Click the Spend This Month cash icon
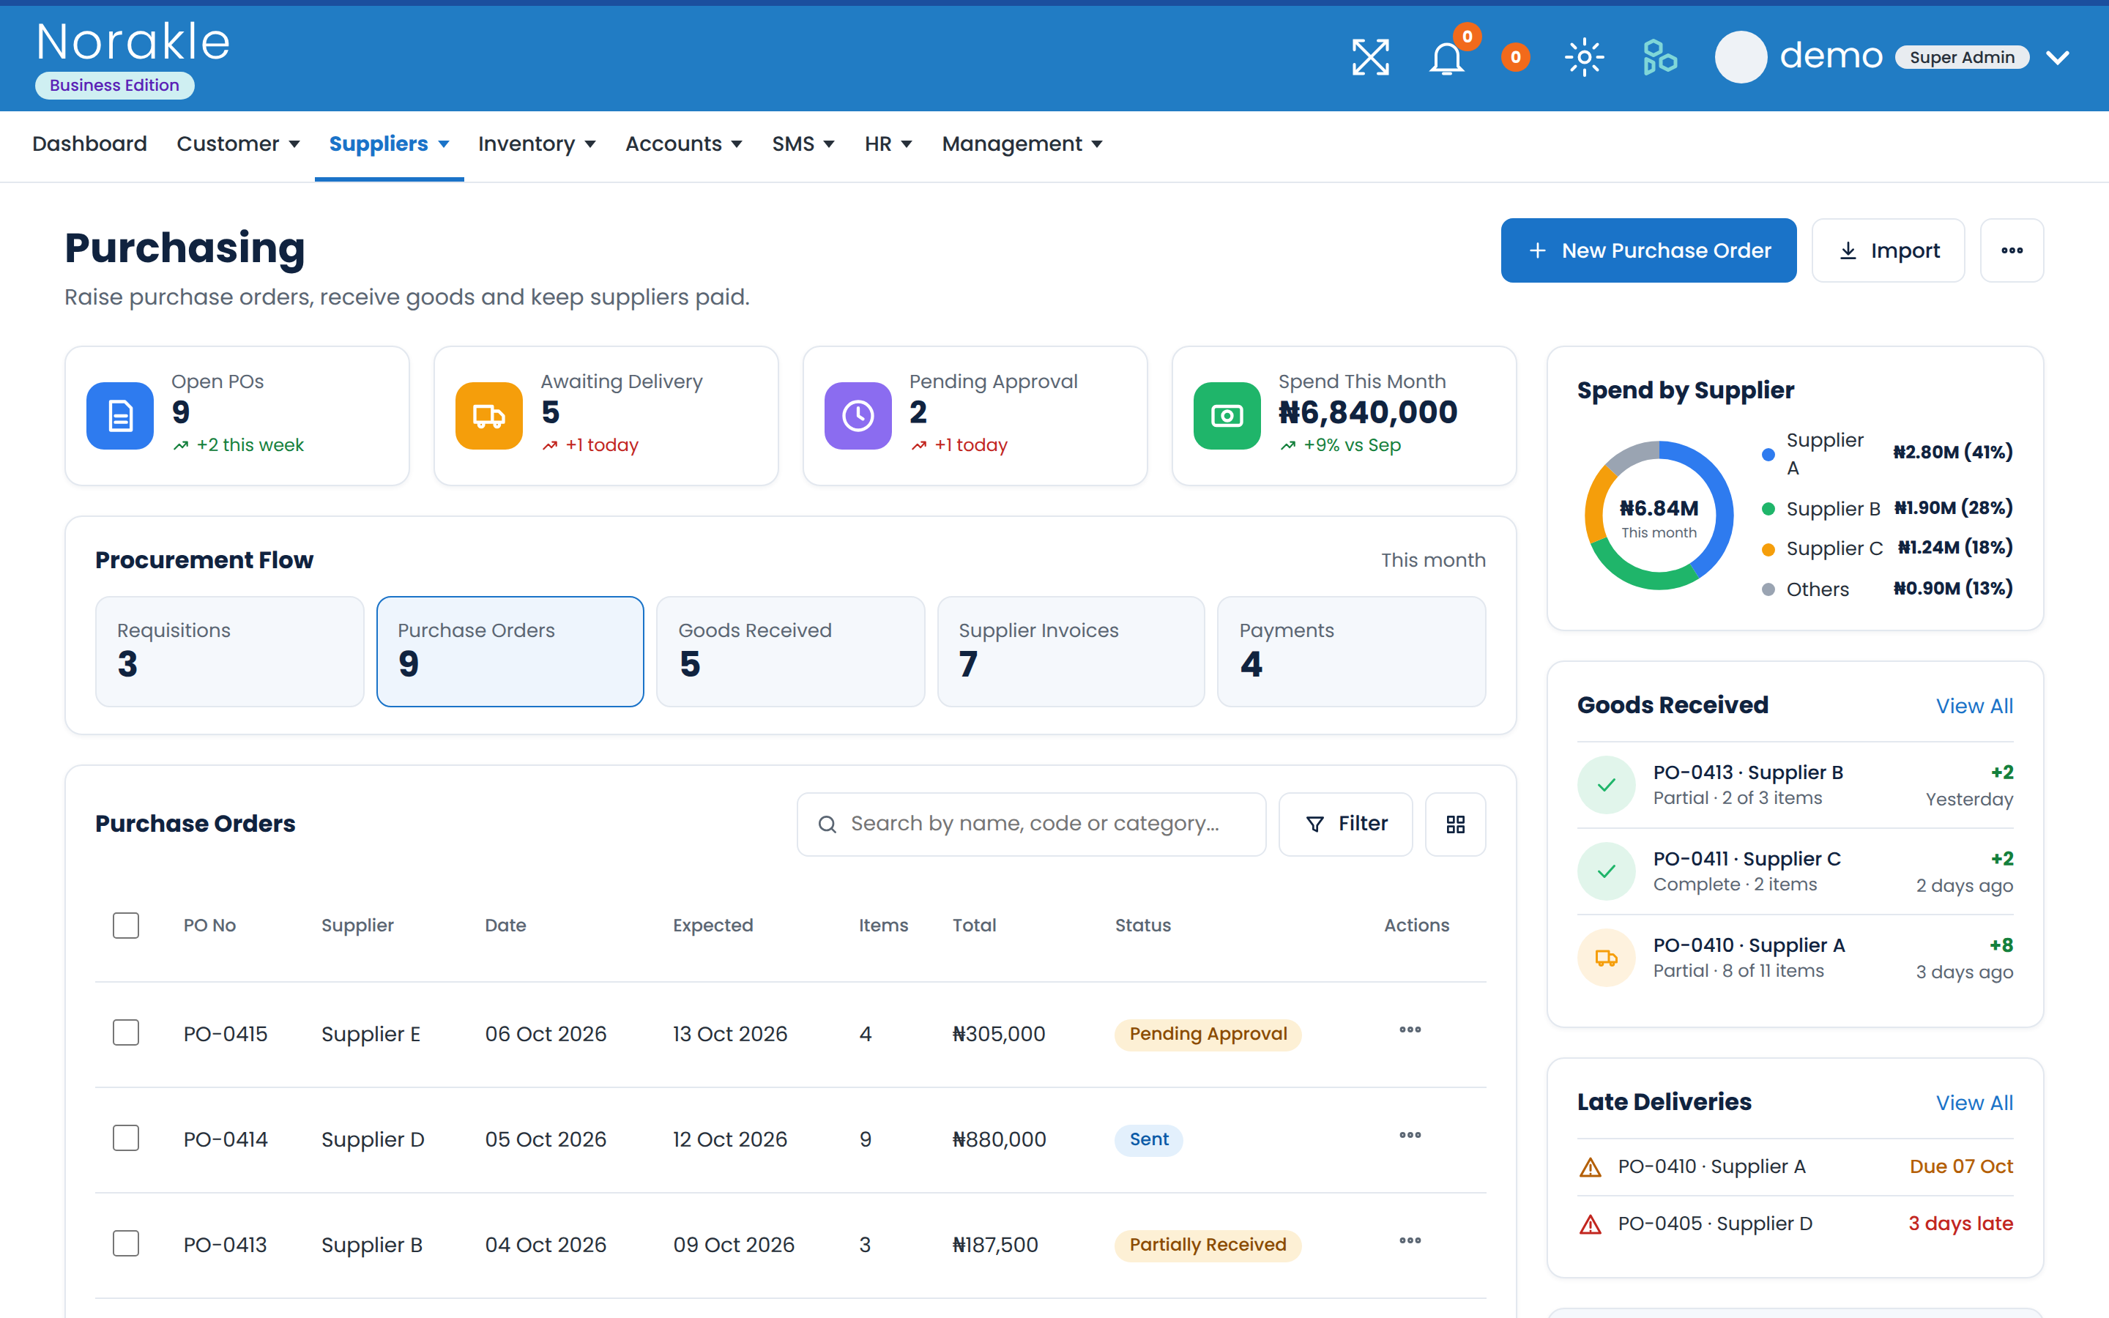Screen dimensions: 2109x1318 1227,416
